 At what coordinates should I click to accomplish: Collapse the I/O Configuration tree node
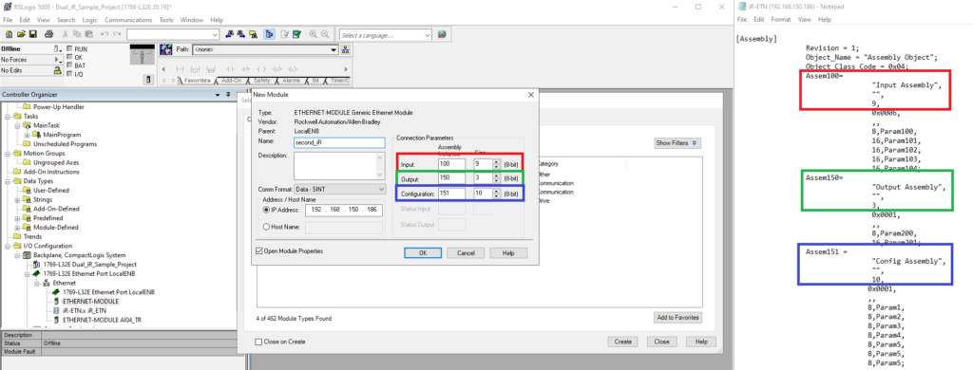8,246
